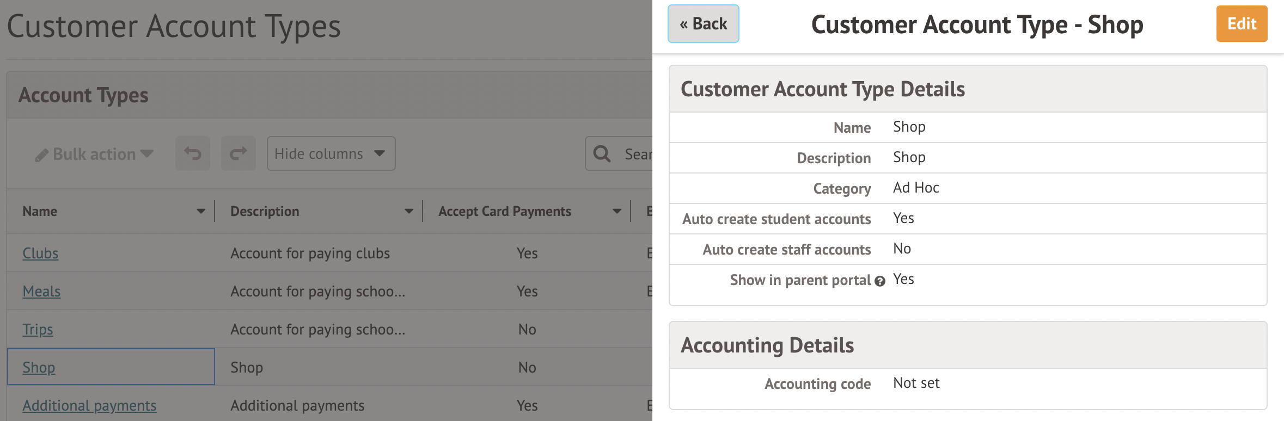
Task: Click the Trips row description cell
Action: tap(317, 330)
